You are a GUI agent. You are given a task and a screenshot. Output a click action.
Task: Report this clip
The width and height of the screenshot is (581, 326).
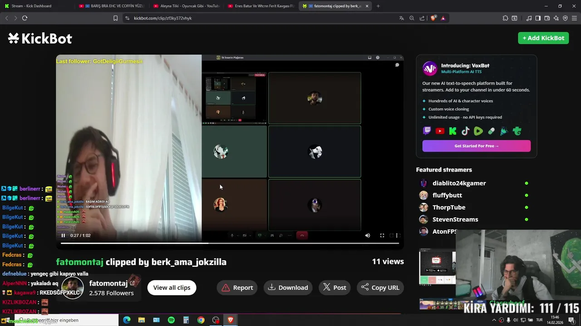[237, 288]
